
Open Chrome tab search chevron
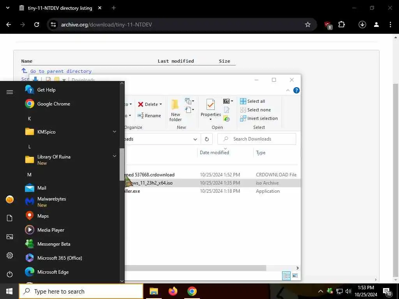(8, 8)
